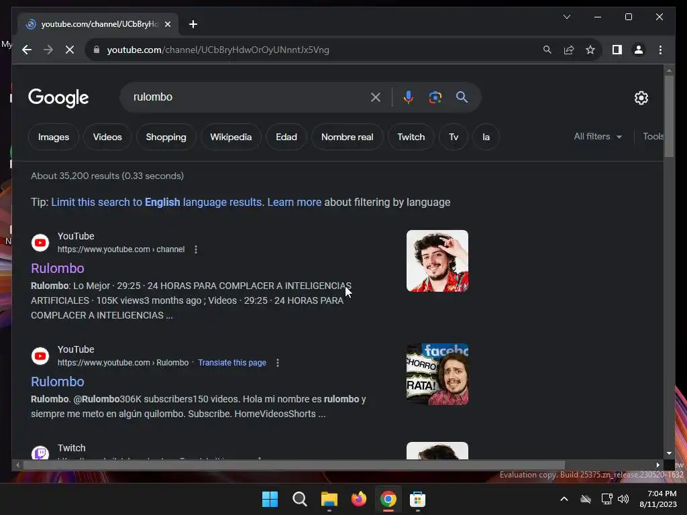
Task: Open the network tray icon
Action: coord(606,499)
